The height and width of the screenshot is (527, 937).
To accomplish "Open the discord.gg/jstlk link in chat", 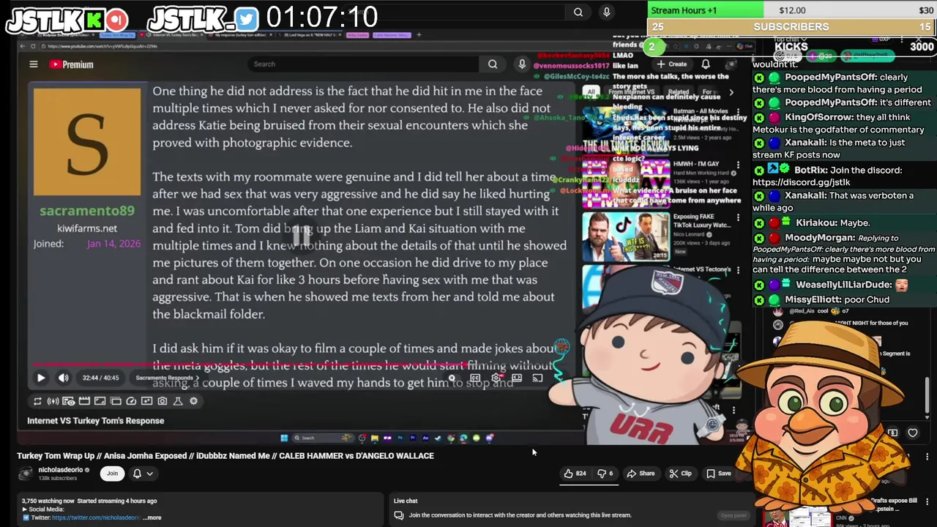I will point(801,182).
